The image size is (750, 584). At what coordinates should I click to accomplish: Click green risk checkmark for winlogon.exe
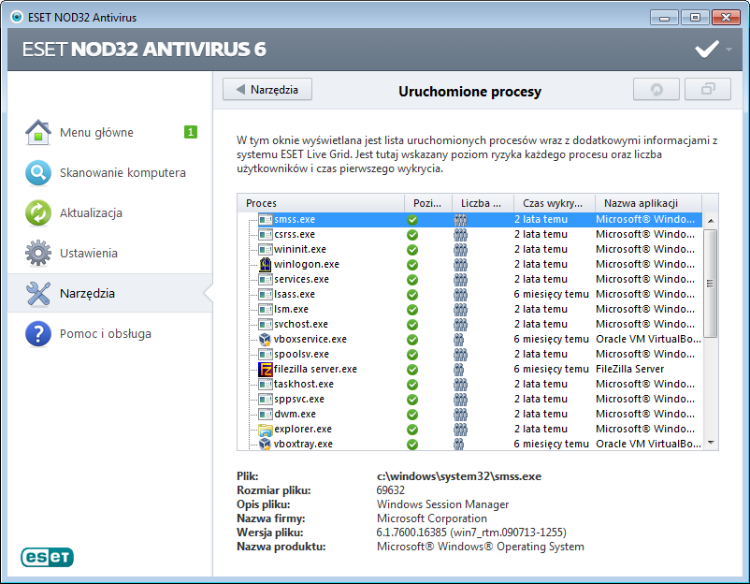pos(412,265)
